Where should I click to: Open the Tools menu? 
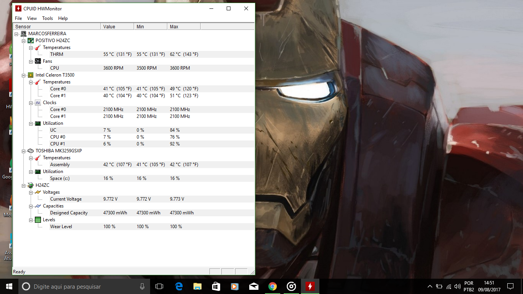(47, 18)
